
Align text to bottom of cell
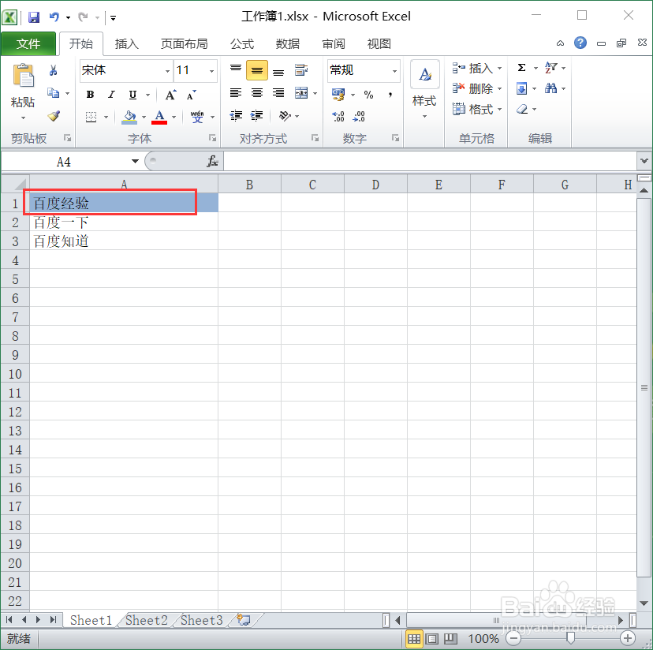[x=278, y=70]
